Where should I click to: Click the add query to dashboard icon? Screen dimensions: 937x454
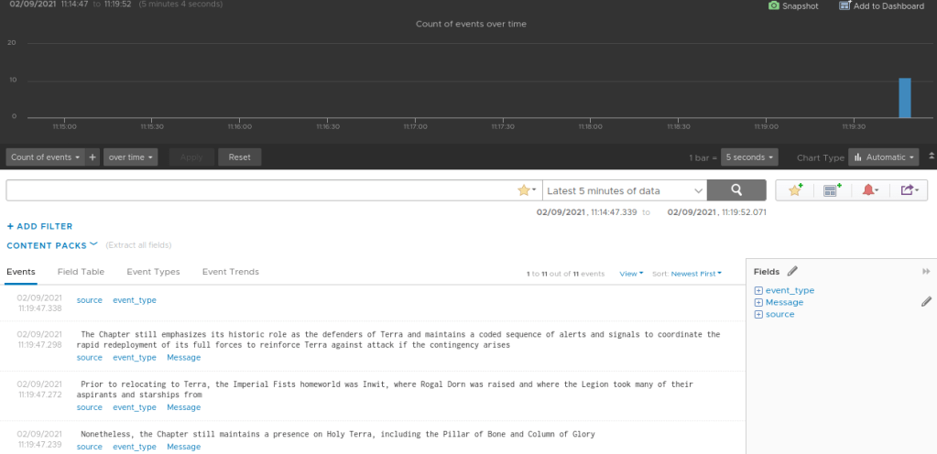pyautogui.click(x=833, y=190)
